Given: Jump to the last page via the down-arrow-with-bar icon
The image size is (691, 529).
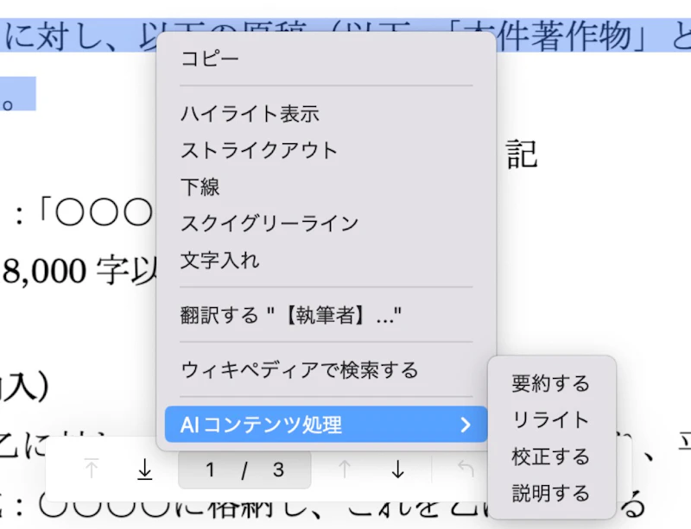Looking at the screenshot, I should (143, 469).
